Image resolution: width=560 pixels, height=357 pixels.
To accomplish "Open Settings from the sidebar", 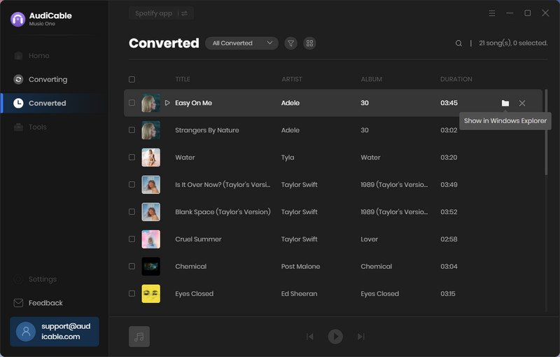I will 42,279.
